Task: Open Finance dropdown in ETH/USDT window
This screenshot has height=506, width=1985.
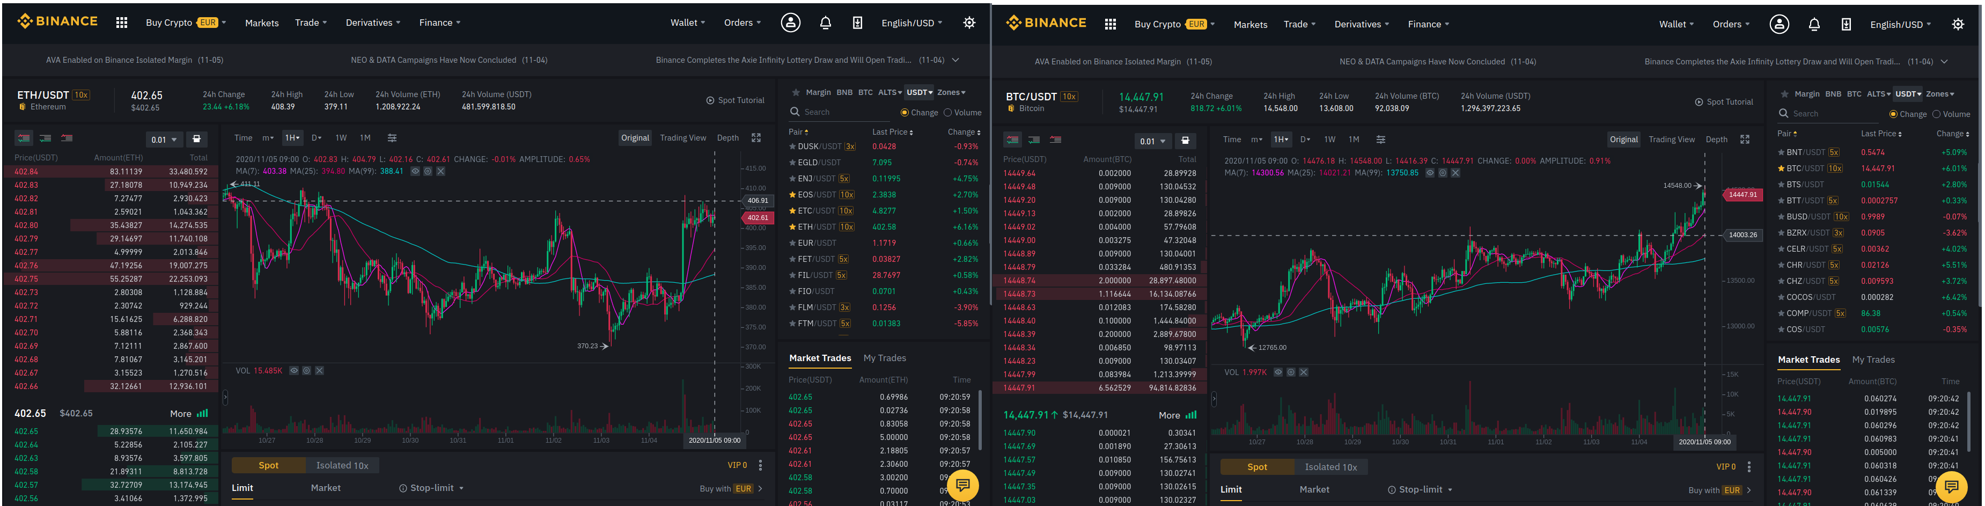Action: pos(439,23)
